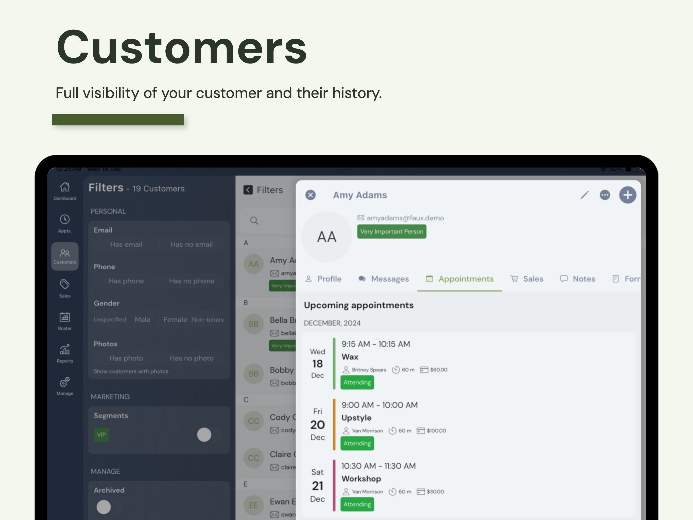
Task: Select the Has no email filter
Action: coord(192,244)
